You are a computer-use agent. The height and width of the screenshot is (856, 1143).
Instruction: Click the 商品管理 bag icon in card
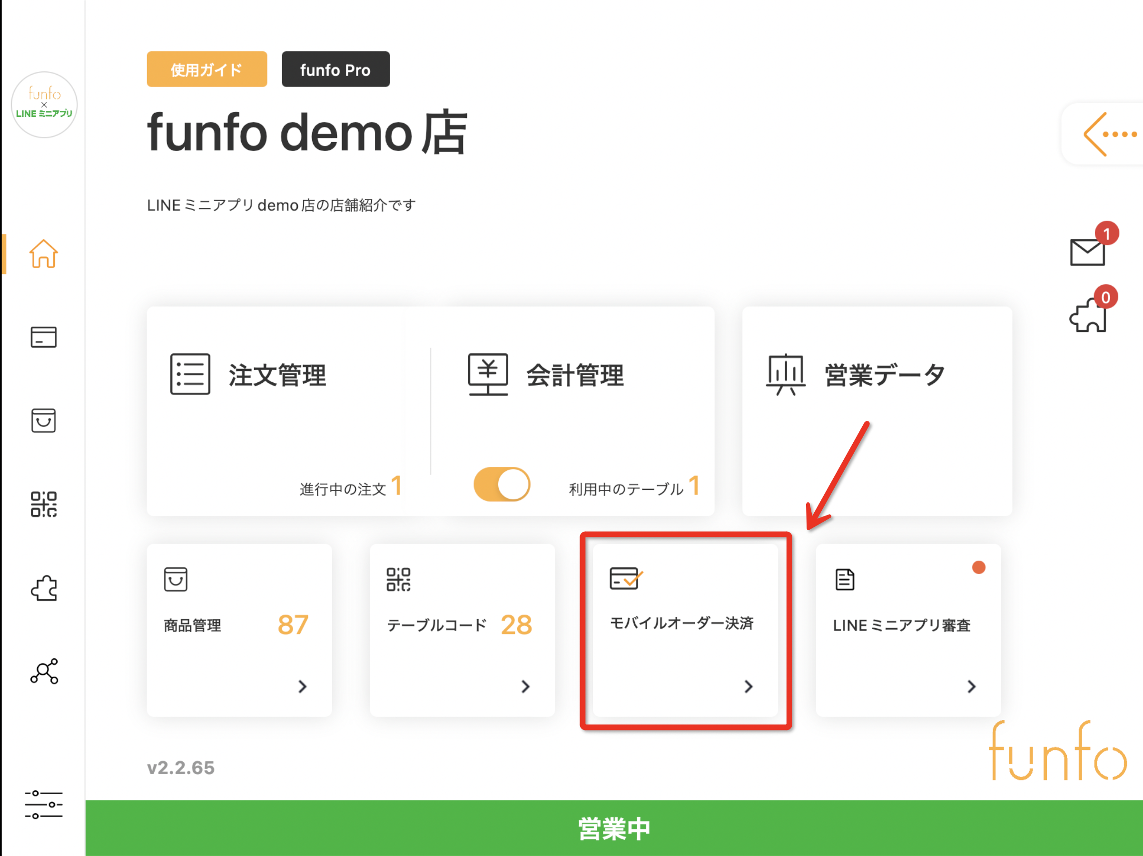click(x=176, y=579)
